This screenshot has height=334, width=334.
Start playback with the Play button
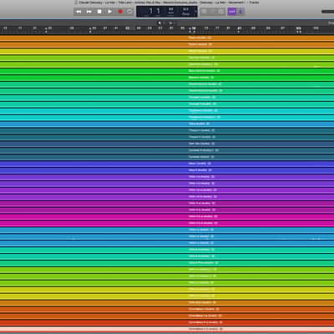click(x=109, y=12)
